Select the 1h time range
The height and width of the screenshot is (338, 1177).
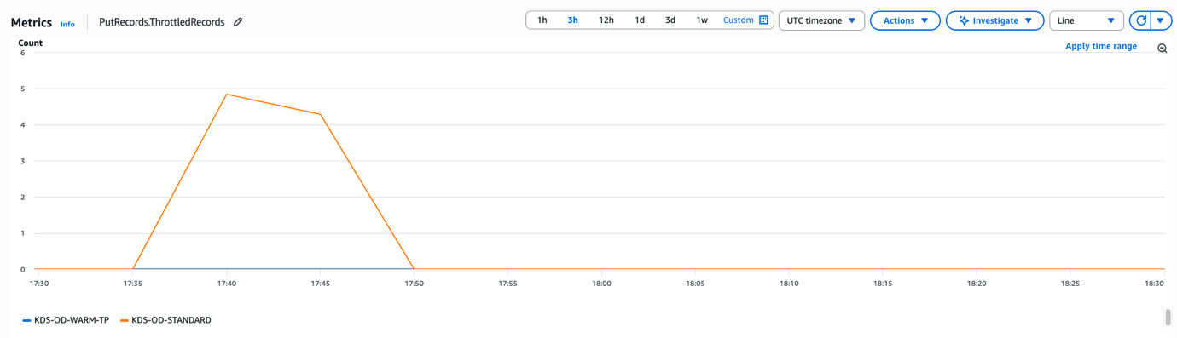tap(542, 20)
